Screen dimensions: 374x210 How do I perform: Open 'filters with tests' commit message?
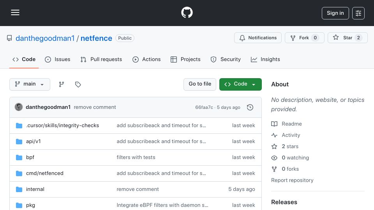(x=136, y=157)
